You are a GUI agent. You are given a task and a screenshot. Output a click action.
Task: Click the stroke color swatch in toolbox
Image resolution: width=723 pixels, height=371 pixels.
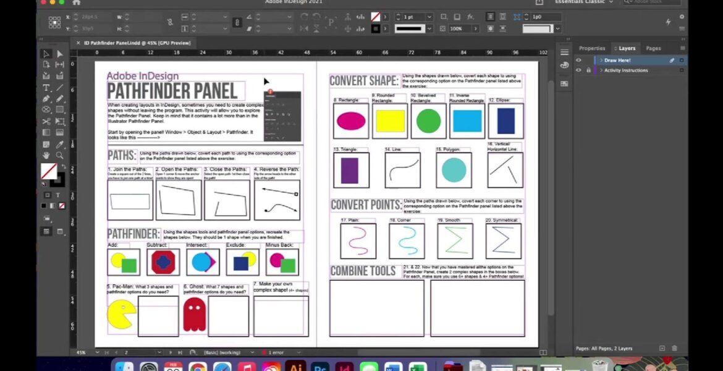point(58,180)
